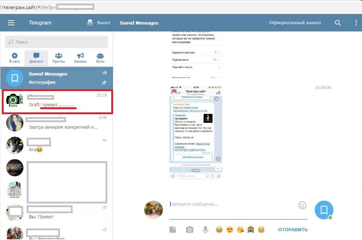Switch to В сети tab
Viewport: 362px width, 240px height.
(x=14, y=58)
